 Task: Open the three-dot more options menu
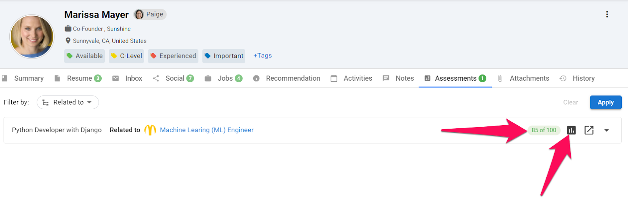tap(607, 14)
